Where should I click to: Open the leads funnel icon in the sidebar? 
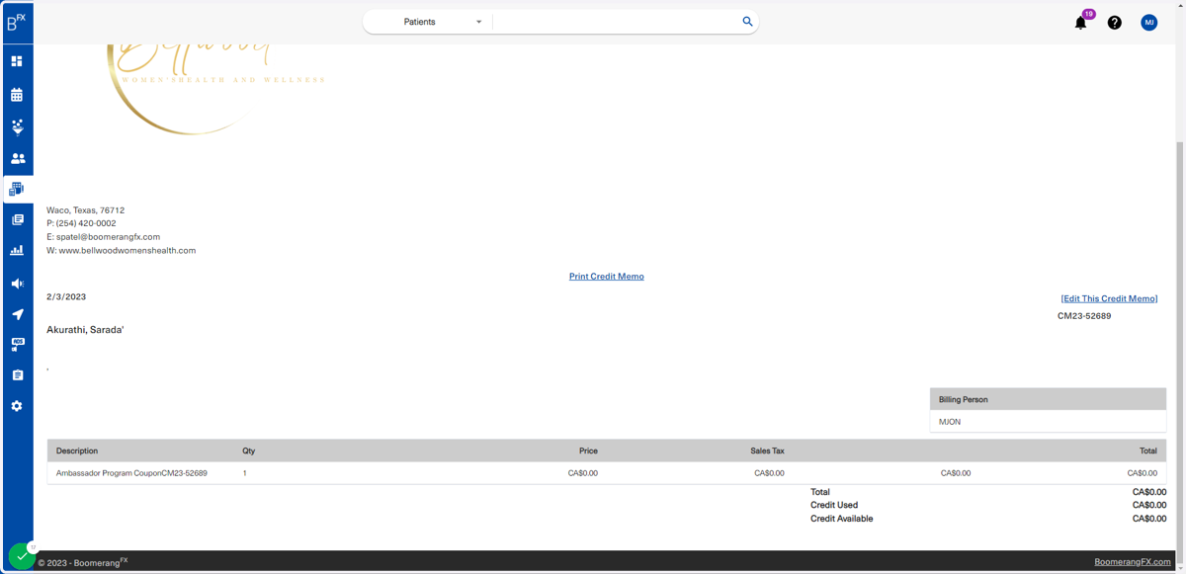point(17,127)
